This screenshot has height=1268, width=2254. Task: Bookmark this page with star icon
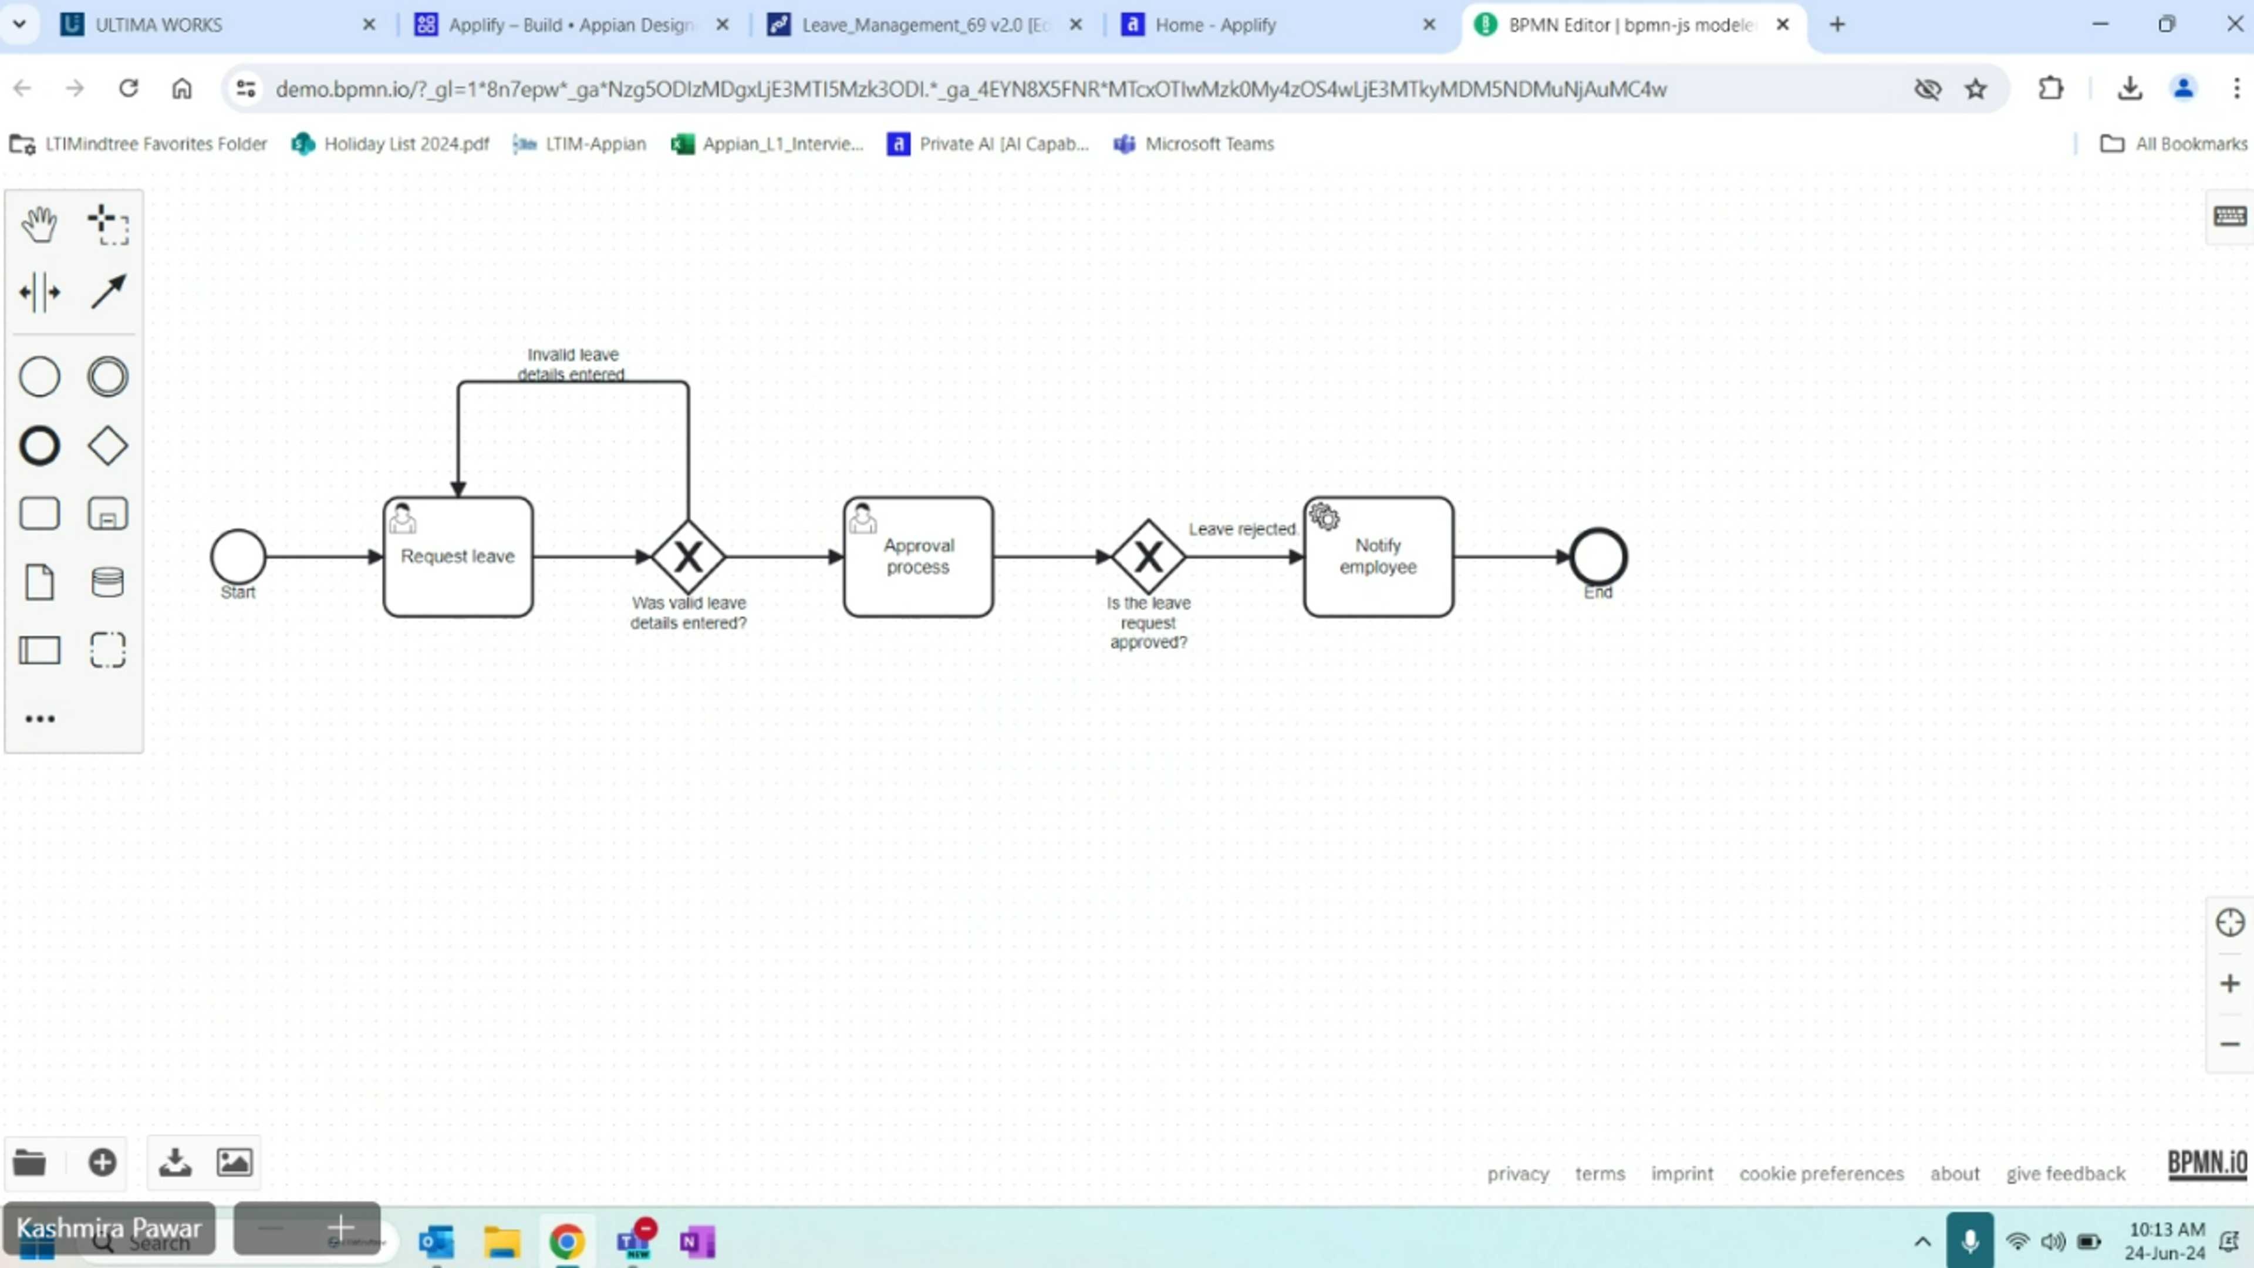pyautogui.click(x=1976, y=89)
